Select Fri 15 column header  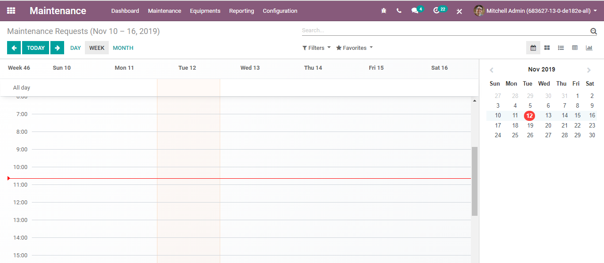click(376, 68)
